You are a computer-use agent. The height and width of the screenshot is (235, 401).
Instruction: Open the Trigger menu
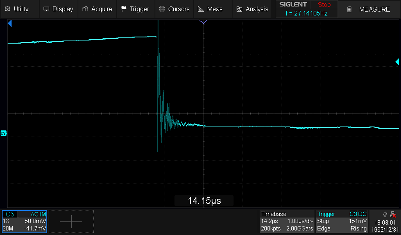pyautogui.click(x=135, y=9)
